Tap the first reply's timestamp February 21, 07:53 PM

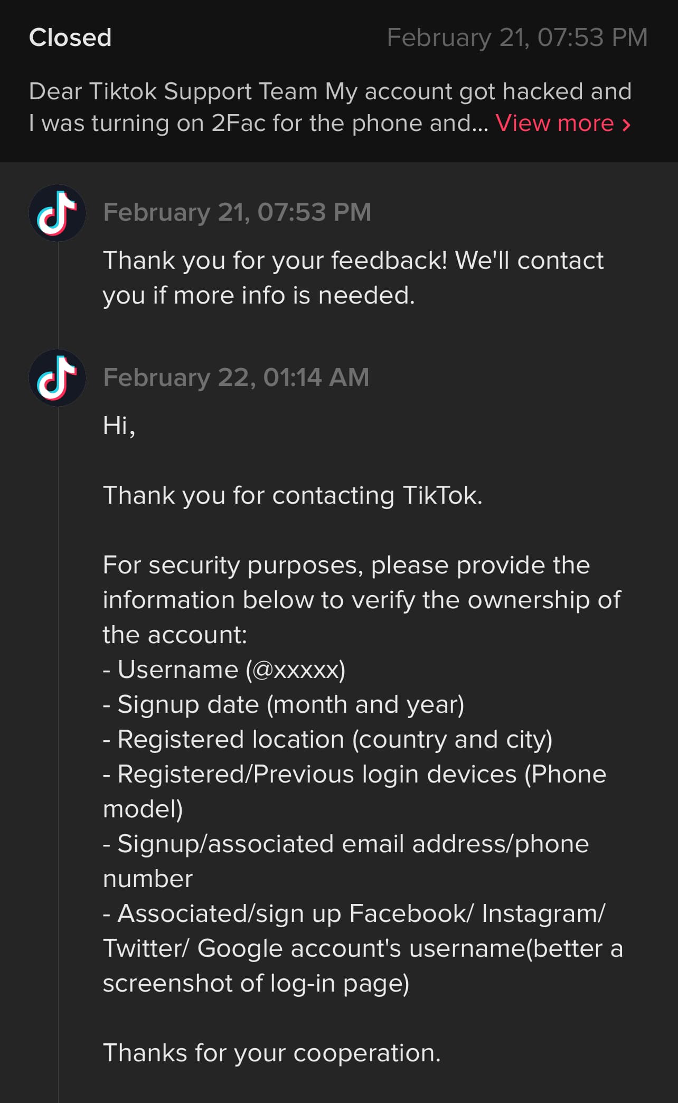point(237,212)
